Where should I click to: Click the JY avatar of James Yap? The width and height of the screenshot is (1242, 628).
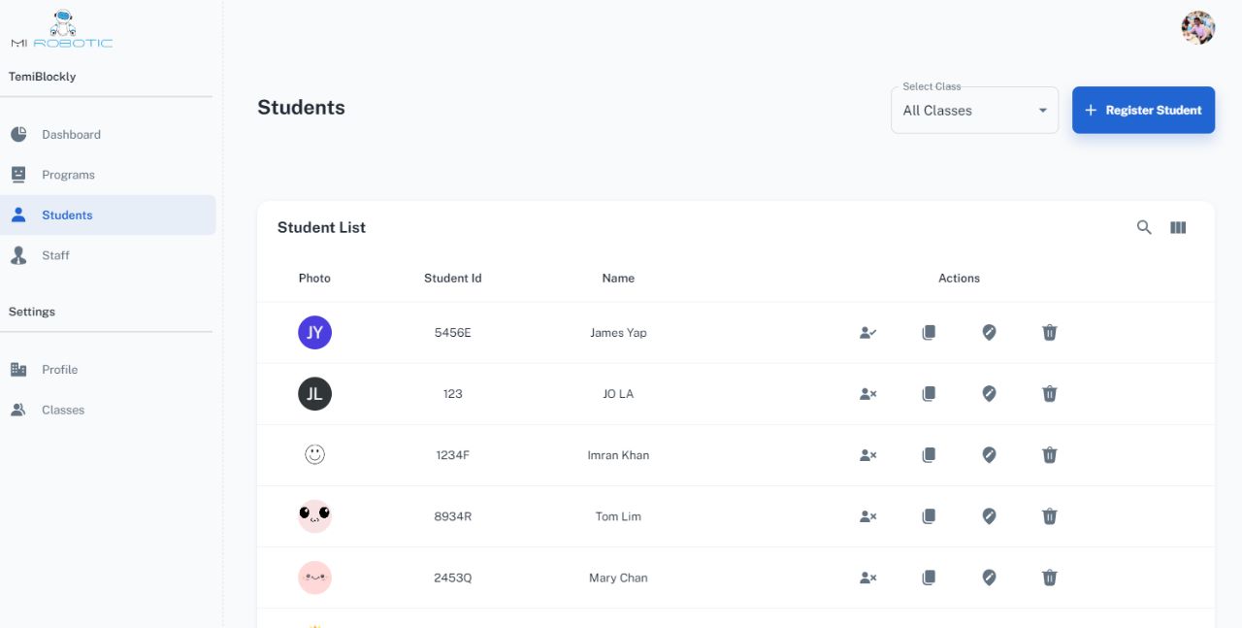314,333
